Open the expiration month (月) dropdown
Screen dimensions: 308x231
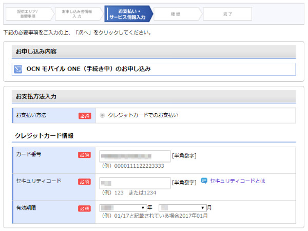[x=183, y=208]
